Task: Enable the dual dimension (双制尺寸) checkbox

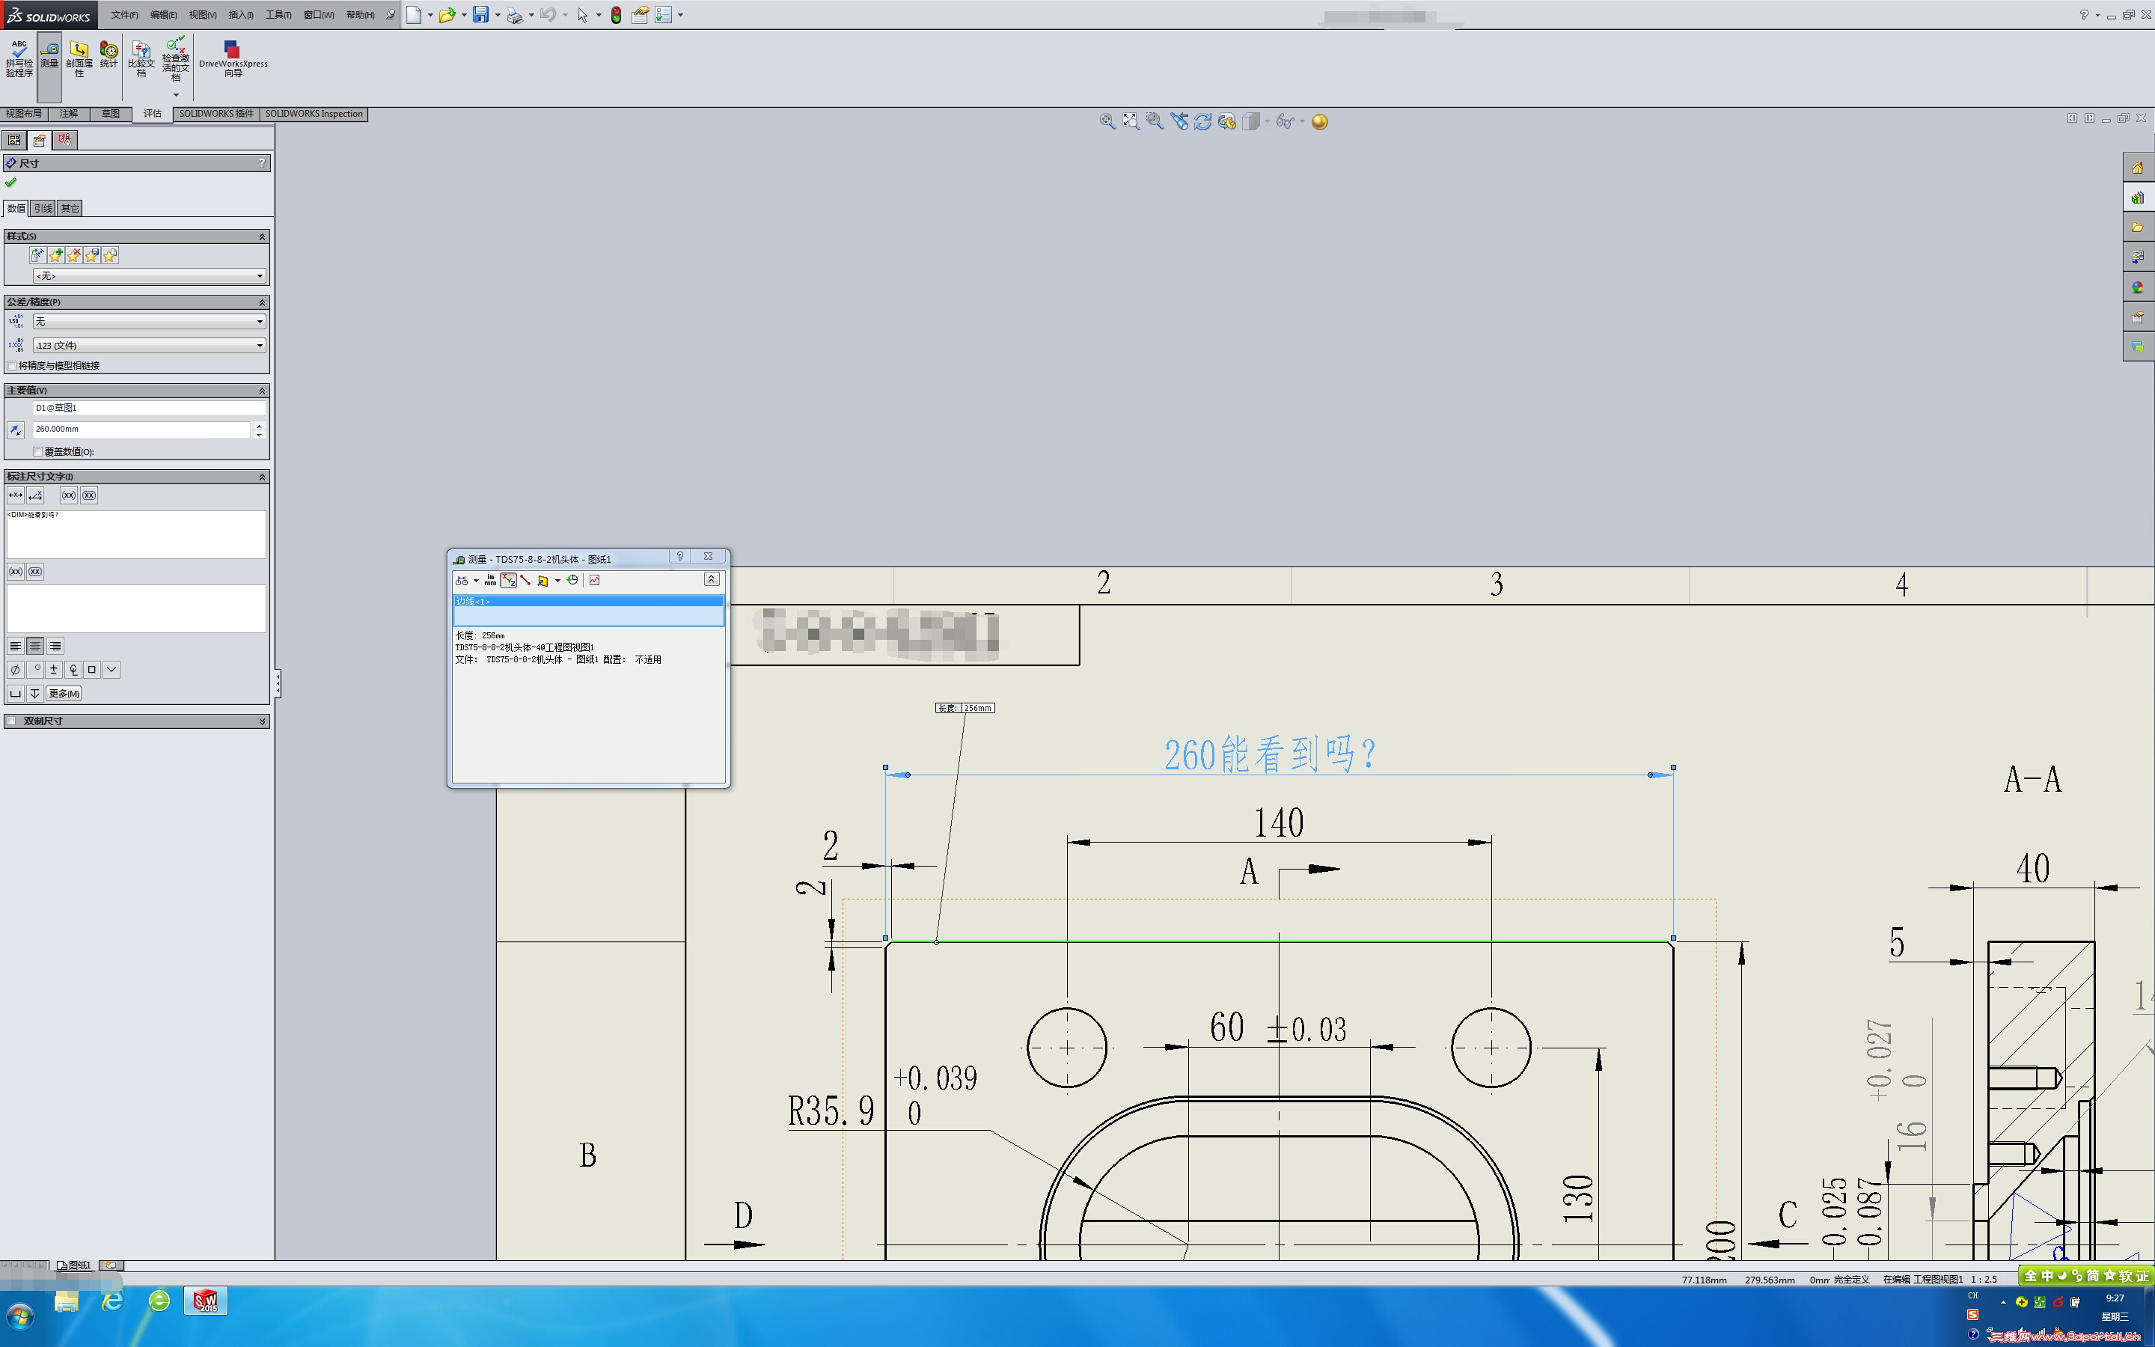Action: [11, 721]
